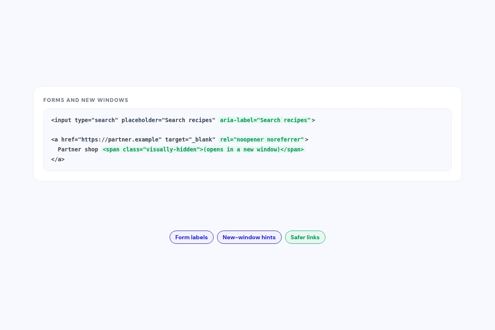Image resolution: width=495 pixels, height=330 pixels.
Task: Toggle the green Safer links pill
Action: click(305, 237)
